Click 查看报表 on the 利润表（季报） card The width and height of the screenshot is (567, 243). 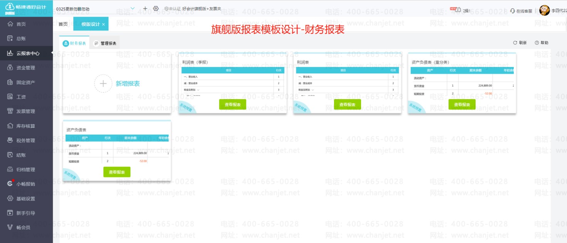233,105
